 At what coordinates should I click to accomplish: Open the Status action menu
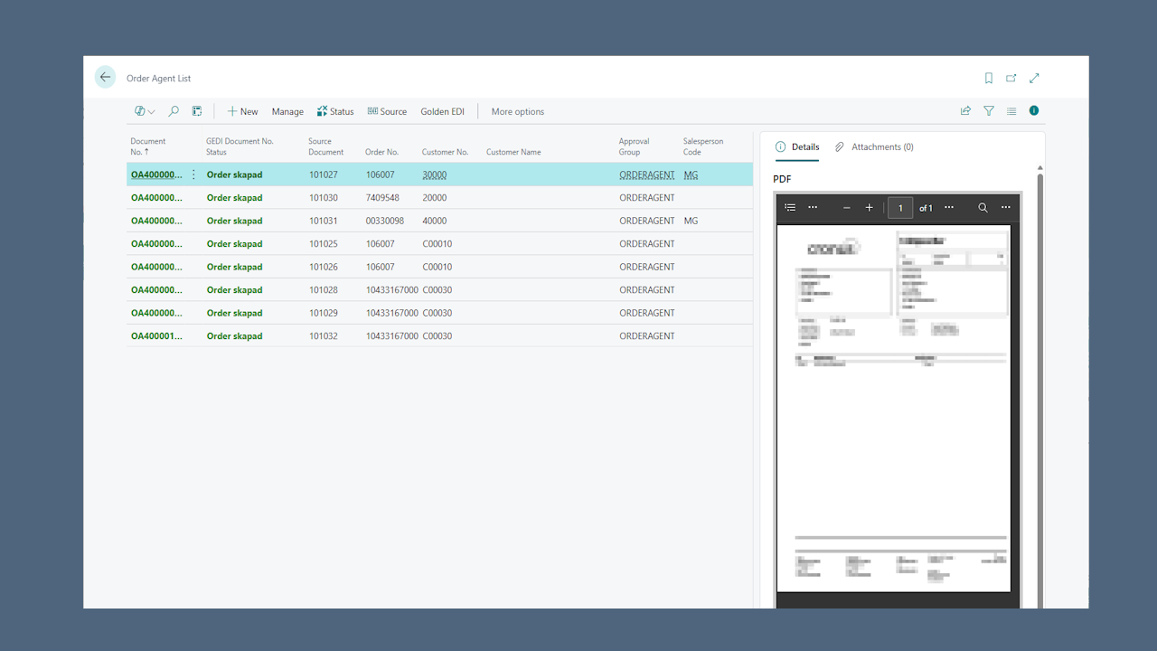(x=335, y=111)
